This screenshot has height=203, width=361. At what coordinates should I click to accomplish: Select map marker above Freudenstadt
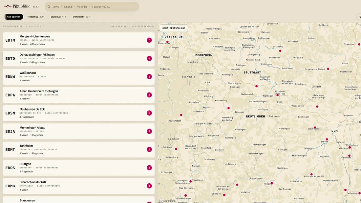181,115
